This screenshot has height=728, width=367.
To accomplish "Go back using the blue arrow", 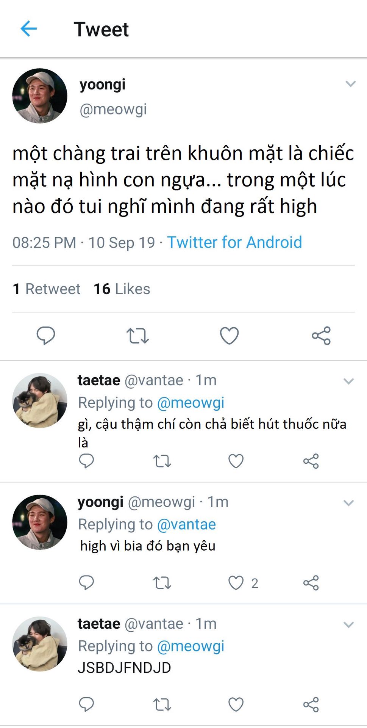I will [28, 29].
